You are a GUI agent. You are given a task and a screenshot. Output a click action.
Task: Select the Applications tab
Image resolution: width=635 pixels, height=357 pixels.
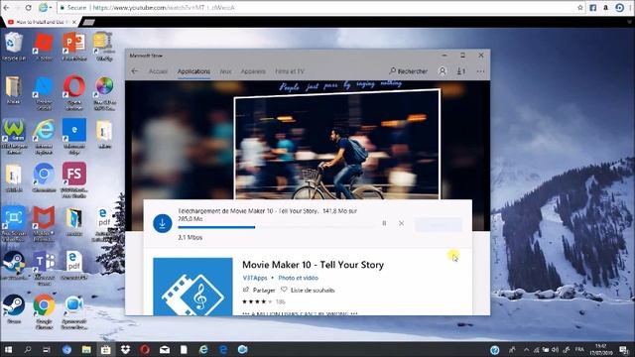193,71
